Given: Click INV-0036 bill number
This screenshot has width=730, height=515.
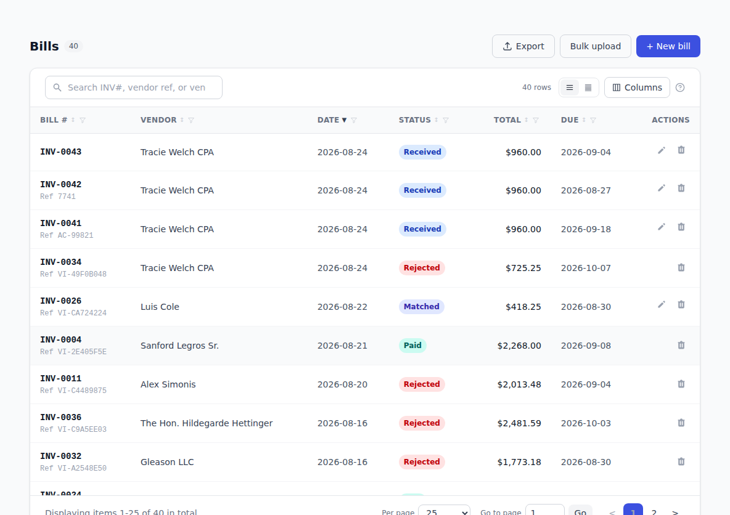Looking at the screenshot, I should [60, 417].
